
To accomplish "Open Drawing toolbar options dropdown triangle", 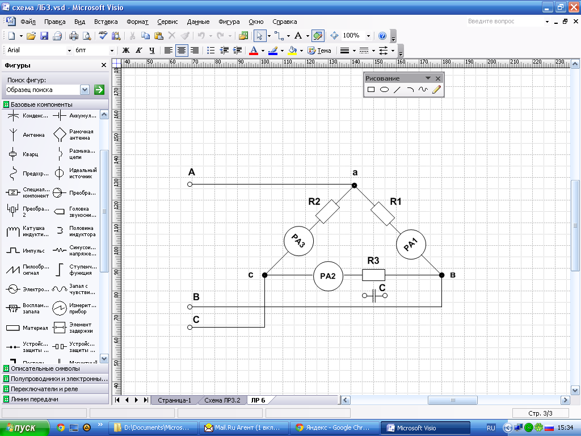I will point(428,78).
